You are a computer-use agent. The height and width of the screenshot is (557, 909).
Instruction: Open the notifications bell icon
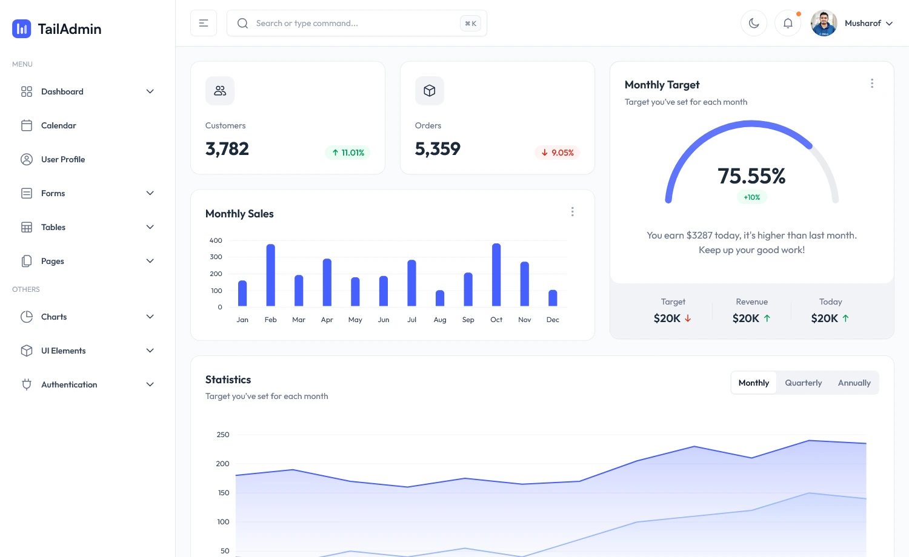tap(787, 23)
